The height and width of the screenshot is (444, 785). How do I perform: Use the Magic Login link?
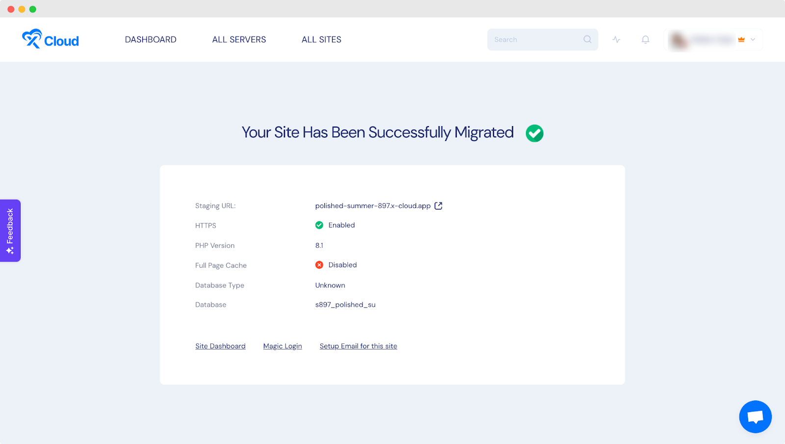coord(283,346)
